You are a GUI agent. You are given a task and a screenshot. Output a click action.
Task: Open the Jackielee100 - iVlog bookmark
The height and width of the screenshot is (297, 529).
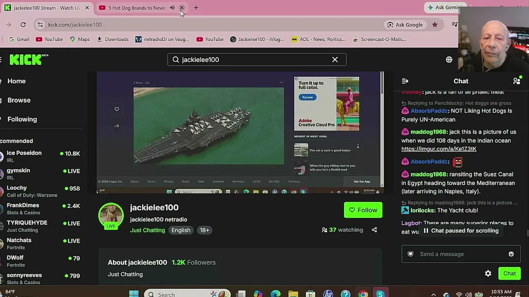[257, 39]
